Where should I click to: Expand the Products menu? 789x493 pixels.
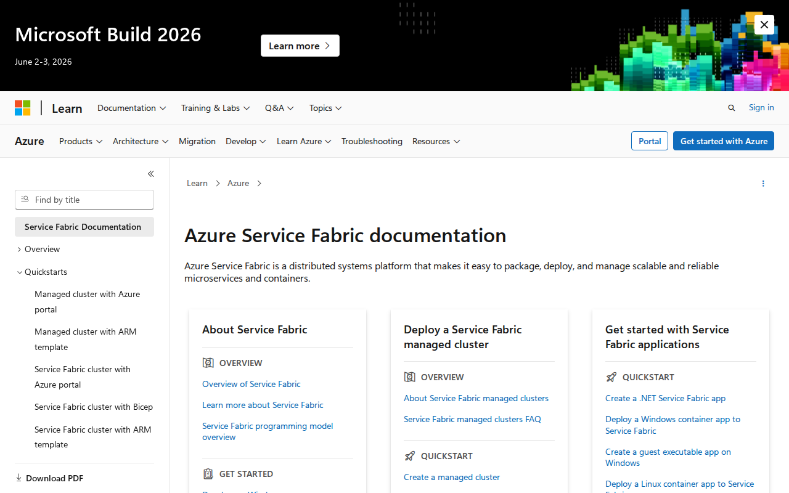pos(81,141)
